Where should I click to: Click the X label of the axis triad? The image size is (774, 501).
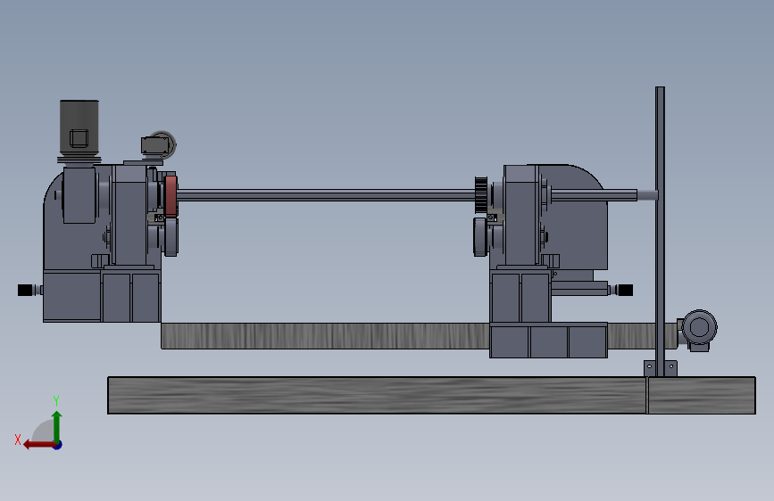(18, 439)
